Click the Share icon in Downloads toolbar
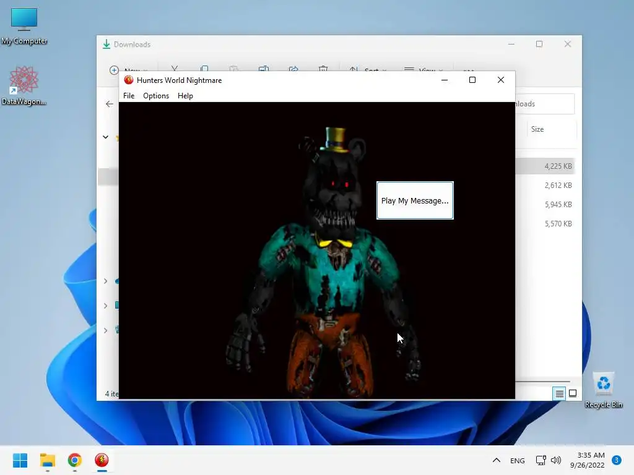The image size is (634, 475). click(293, 69)
